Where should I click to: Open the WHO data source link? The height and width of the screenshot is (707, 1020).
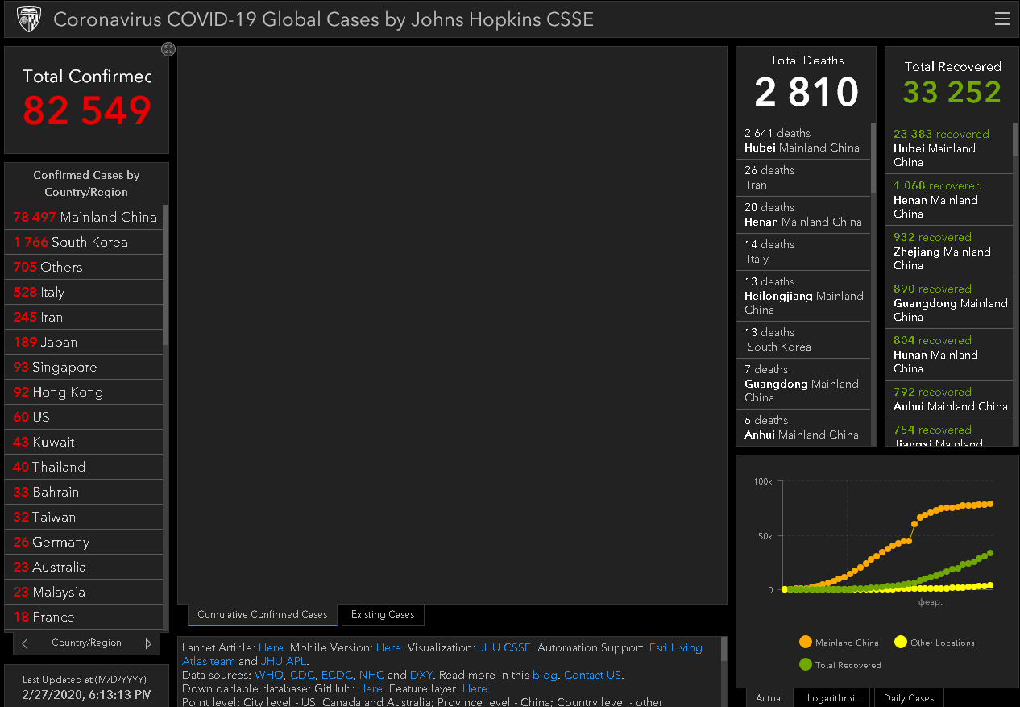pyautogui.click(x=269, y=675)
